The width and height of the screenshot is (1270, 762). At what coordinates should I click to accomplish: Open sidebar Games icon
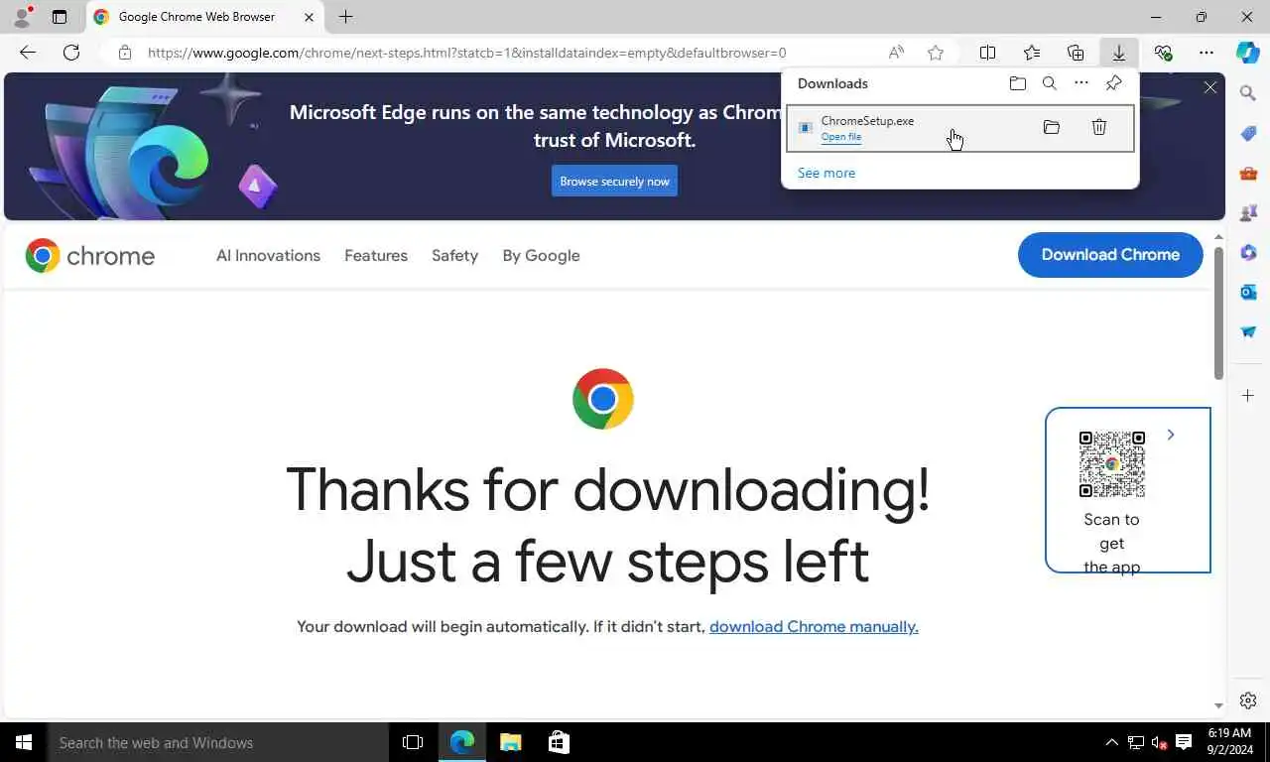click(1248, 212)
